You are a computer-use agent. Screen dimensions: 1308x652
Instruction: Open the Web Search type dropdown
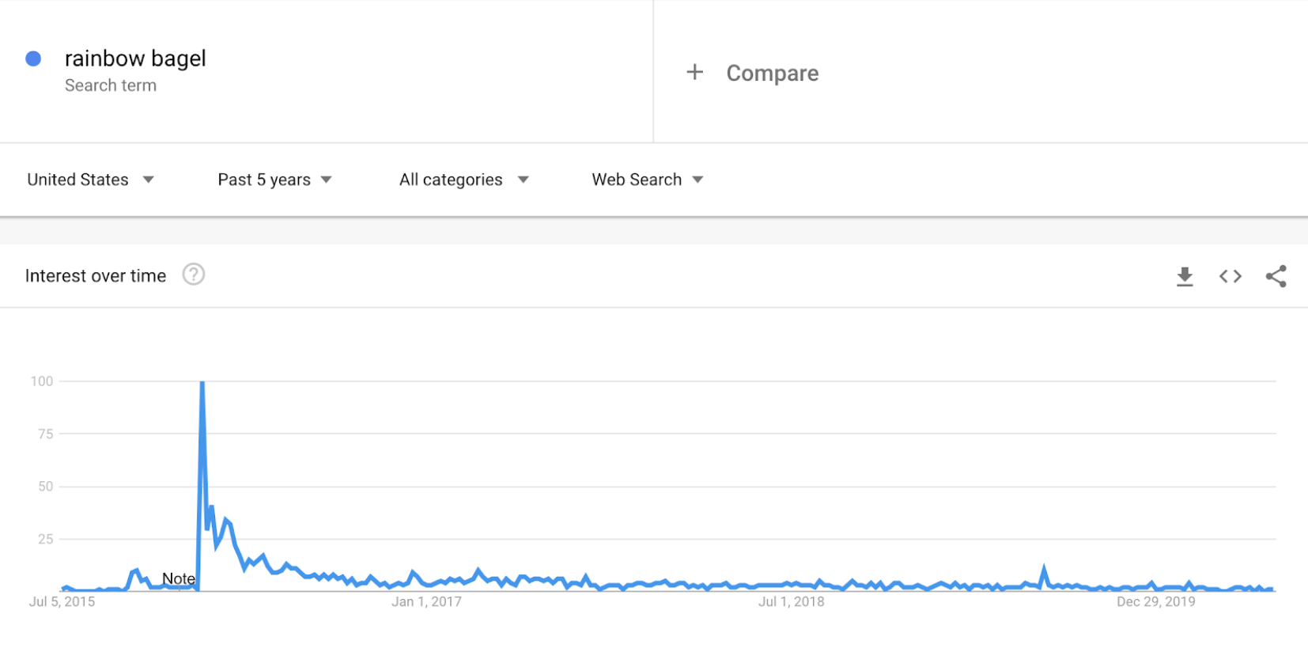[x=647, y=180]
